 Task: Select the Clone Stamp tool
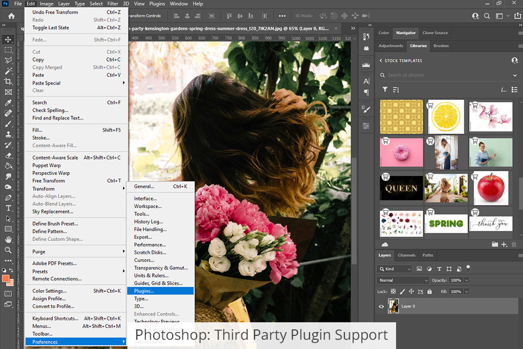8,134
